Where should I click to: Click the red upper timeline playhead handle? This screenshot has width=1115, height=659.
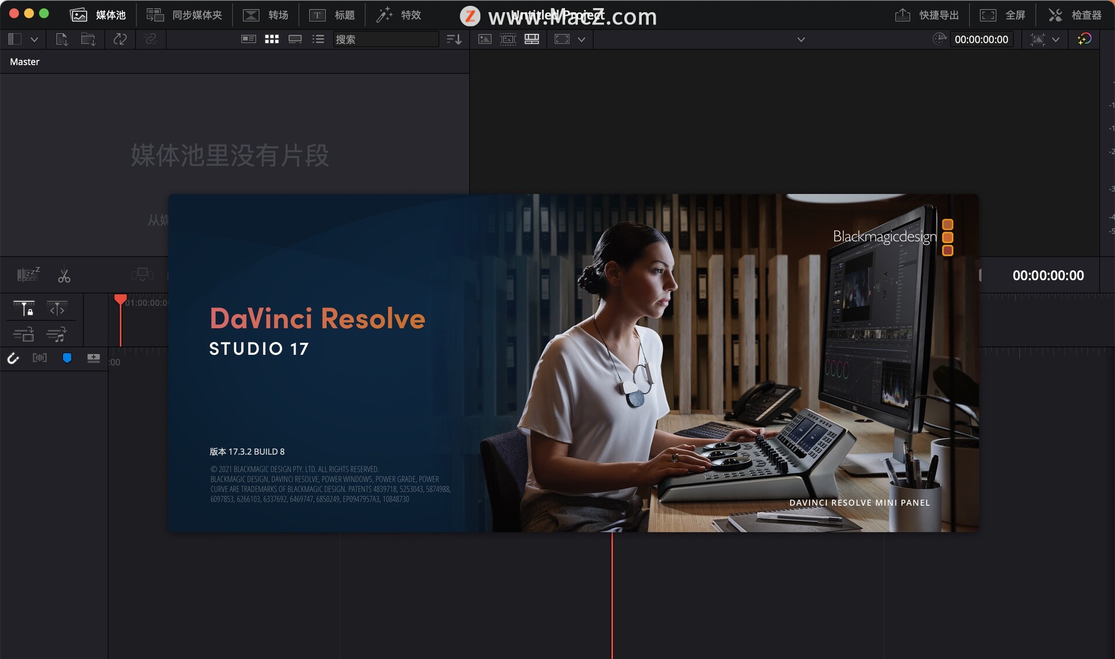pyautogui.click(x=120, y=300)
